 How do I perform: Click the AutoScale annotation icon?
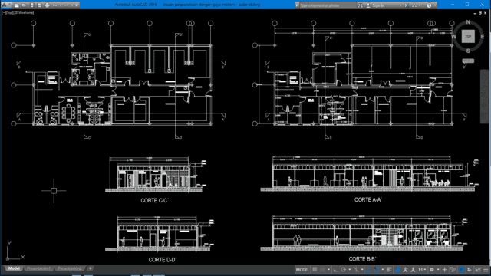point(406,269)
